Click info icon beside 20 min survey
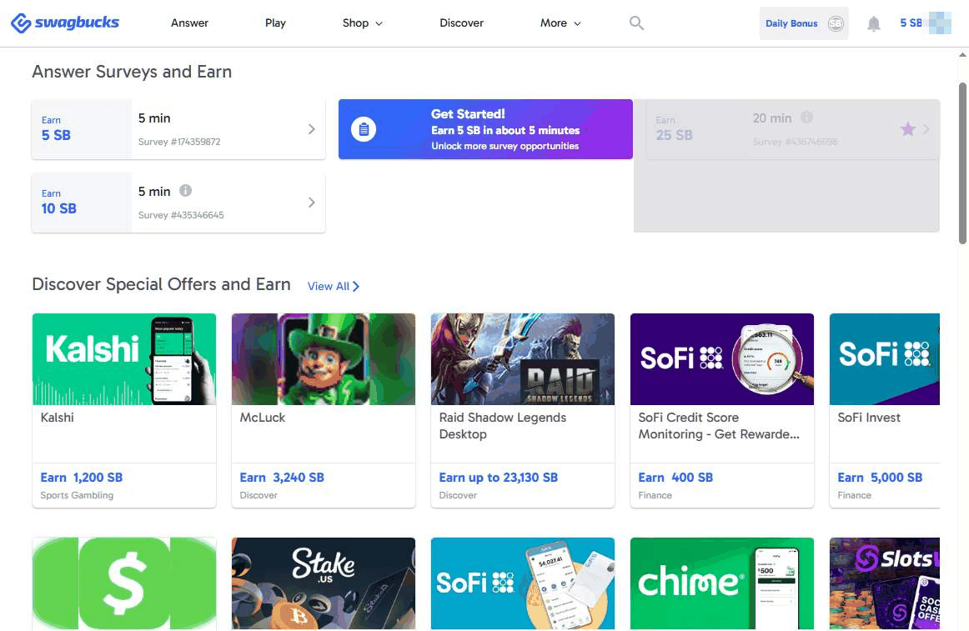Image resolution: width=969 pixels, height=631 pixels. tap(806, 117)
